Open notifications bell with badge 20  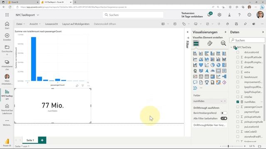209,14
